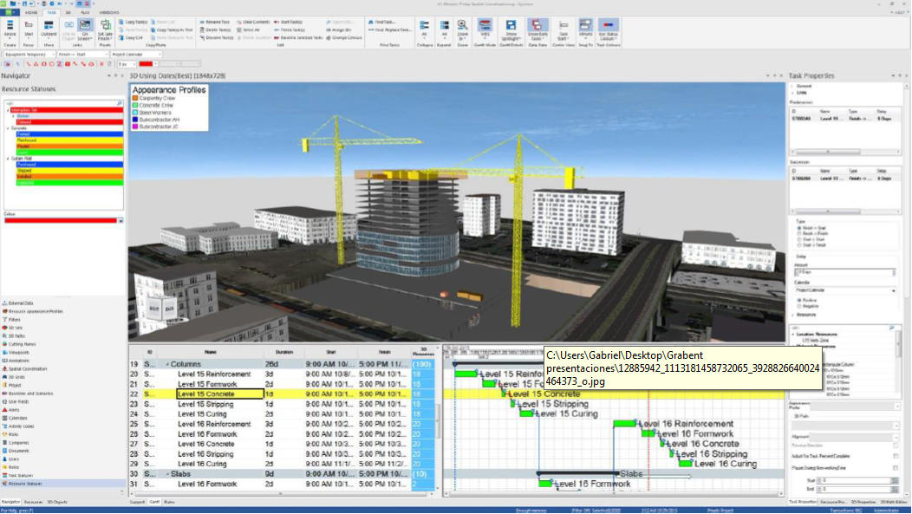912x514 pixels.
Task: Click the red color swatch in drawing toolbar
Action: tap(147, 63)
